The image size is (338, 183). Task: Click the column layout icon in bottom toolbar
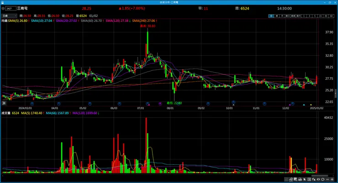(x=309, y=179)
